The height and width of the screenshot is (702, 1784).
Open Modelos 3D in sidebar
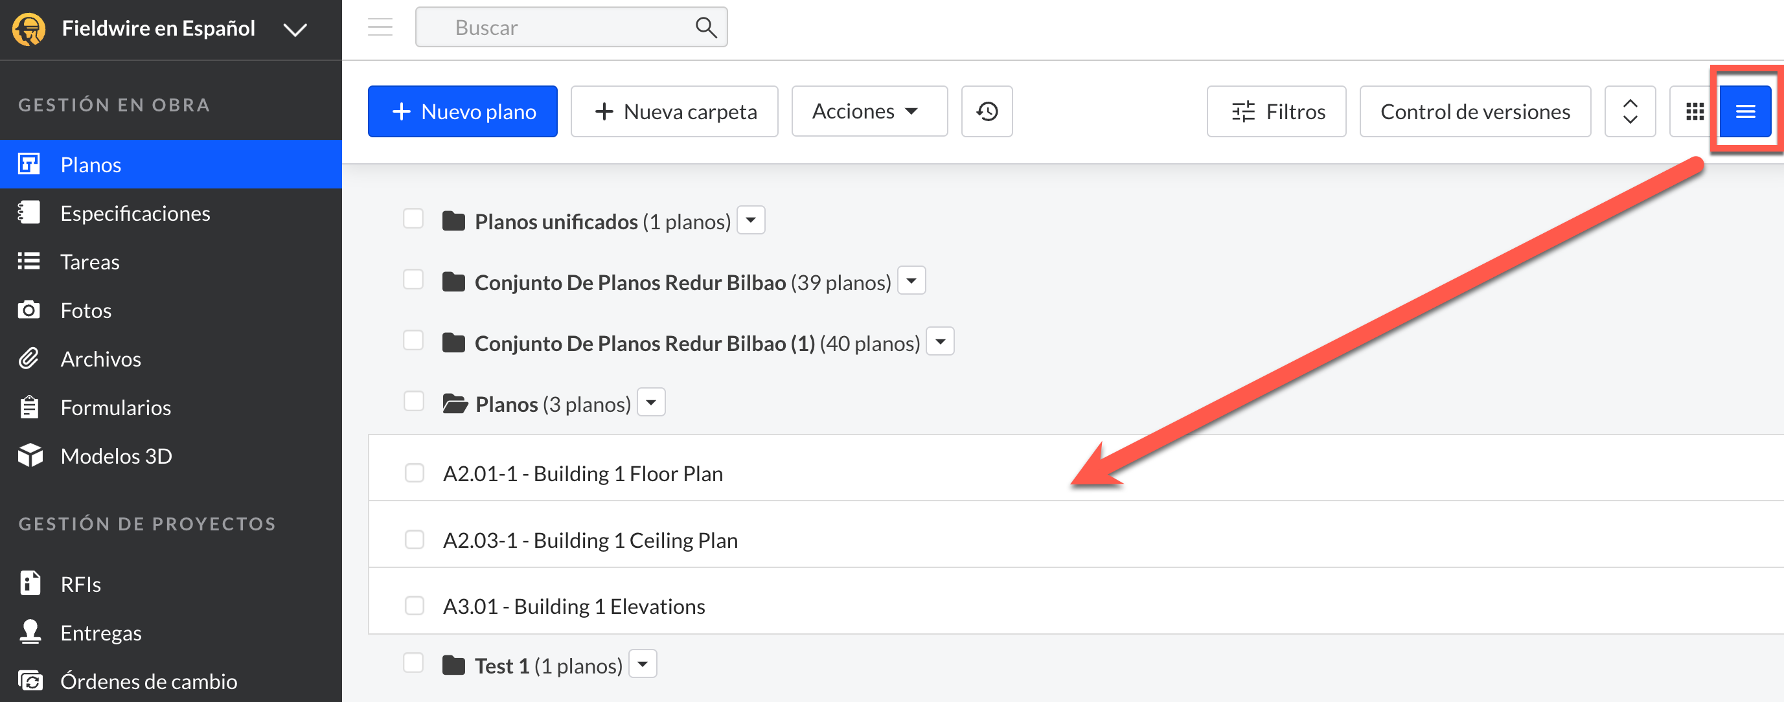tap(116, 455)
